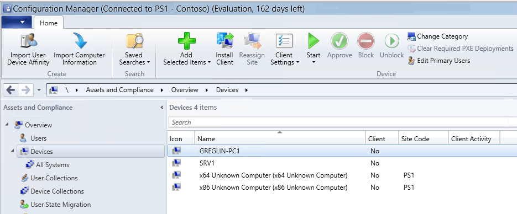Image resolution: width=517 pixels, height=214 pixels.
Task: Collapse the Assets and Compliance pane
Action: click(x=161, y=108)
